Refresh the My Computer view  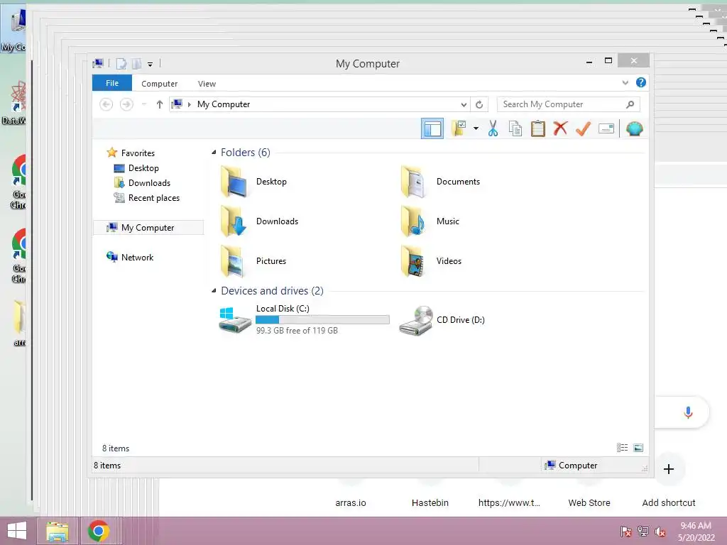tap(479, 104)
